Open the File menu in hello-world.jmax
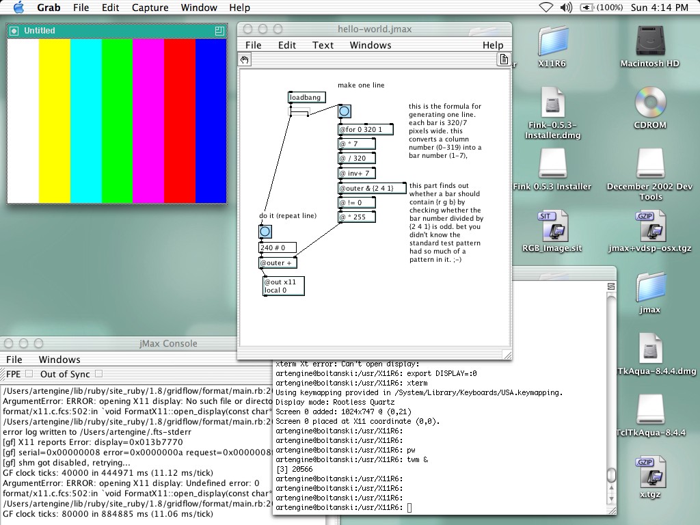This screenshot has width=700, height=525. tap(254, 45)
